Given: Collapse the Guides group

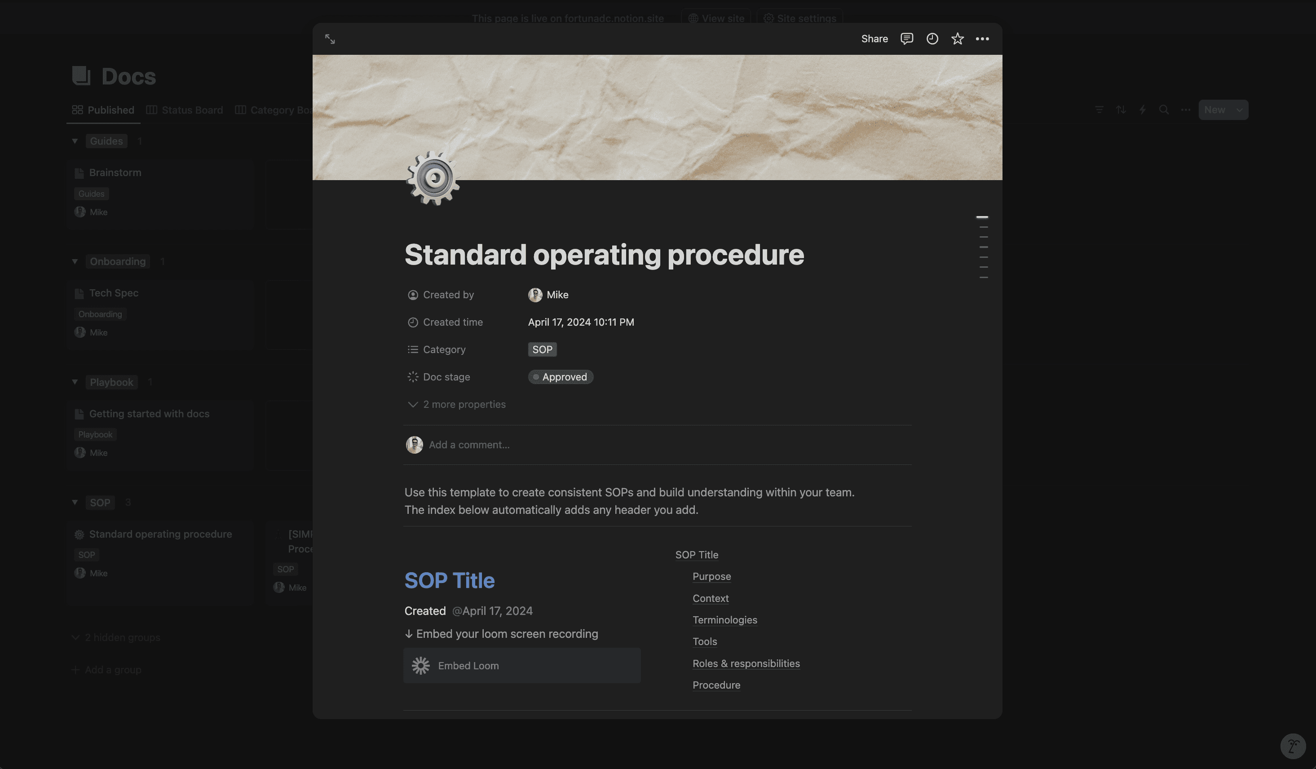Looking at the screenshot, I should pyautogui.click(x=75, y=141).
